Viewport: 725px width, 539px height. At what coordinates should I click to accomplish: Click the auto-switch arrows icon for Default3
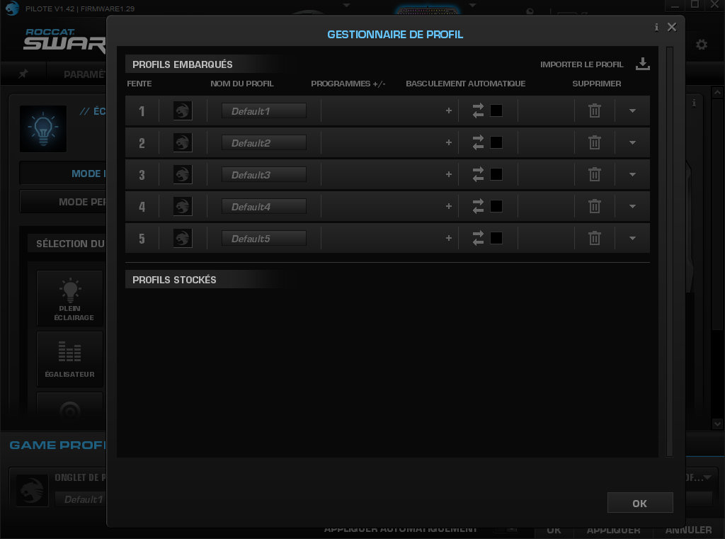tap(478, 174)
